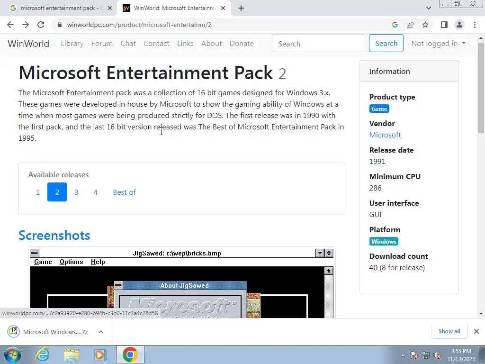485x364 pixels.
Task: Click the Windows platform badge
Action: click(384, 241)
